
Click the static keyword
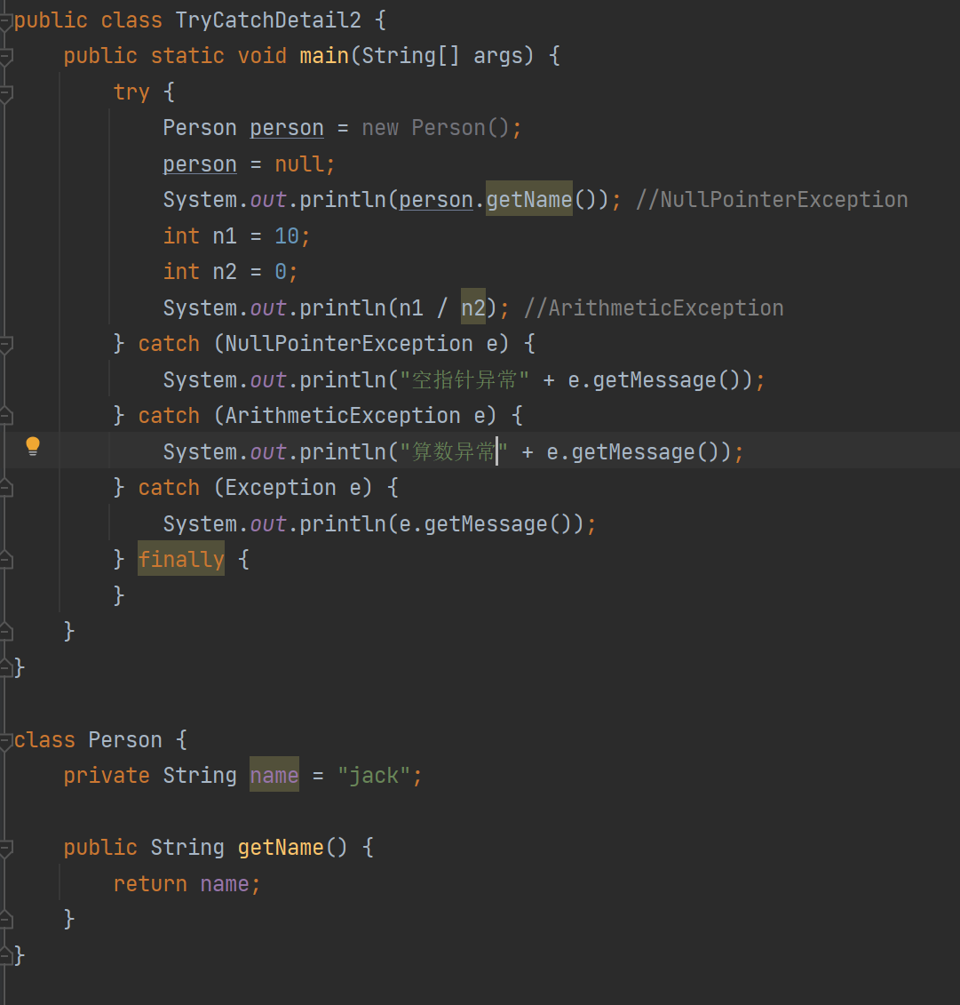pyautogui.click(x=187, y=56)
